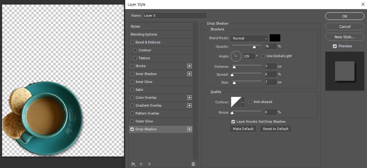The image size is (367, 168).
Task: Click the delete effect trash icon
Action: tap(193, 164)
